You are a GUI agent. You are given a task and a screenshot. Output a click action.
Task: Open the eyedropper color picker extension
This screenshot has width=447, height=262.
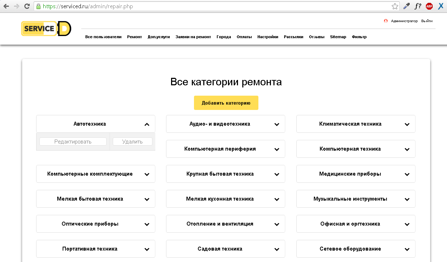tap(406, 6)
